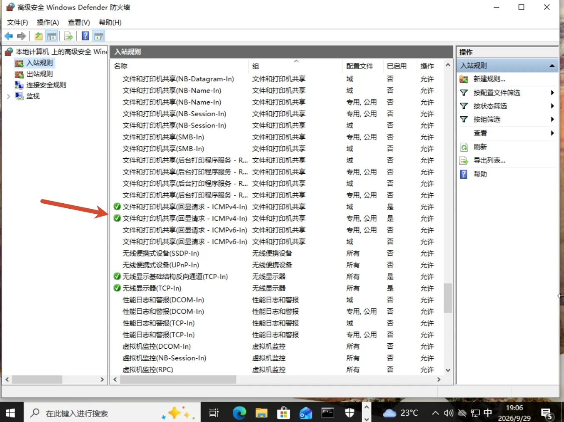Select the 虚拟机监控(DCOM-In) rule

click(157, 346)
